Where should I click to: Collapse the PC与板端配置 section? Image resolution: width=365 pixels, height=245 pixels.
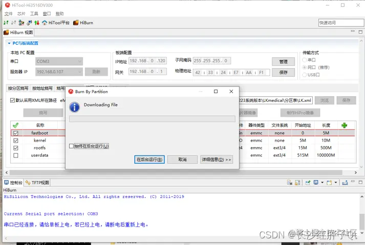(9, 43)
